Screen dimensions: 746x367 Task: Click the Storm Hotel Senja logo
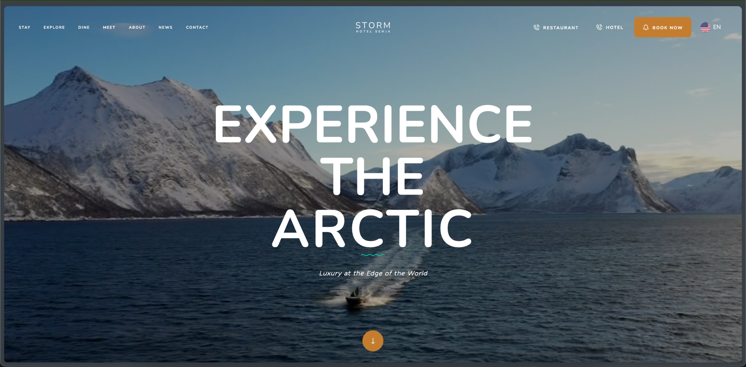373,27
